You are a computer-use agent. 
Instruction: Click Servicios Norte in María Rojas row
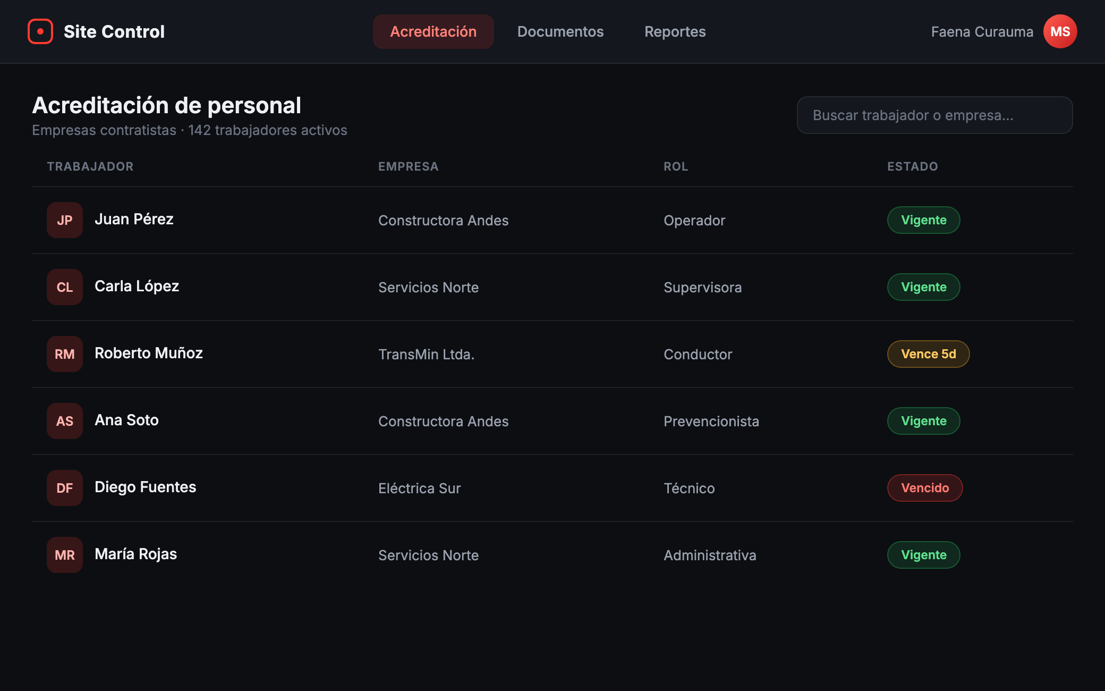click(428, 555)
